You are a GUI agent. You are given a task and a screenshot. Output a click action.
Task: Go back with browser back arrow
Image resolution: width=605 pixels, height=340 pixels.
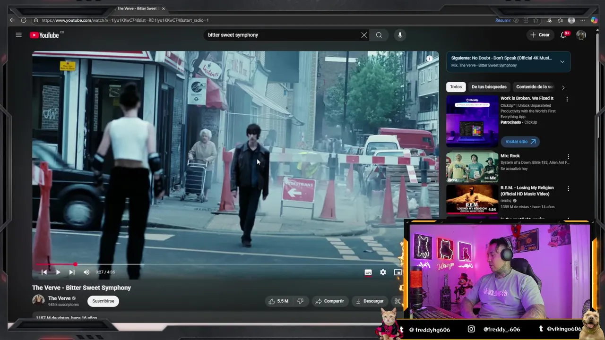12,20
